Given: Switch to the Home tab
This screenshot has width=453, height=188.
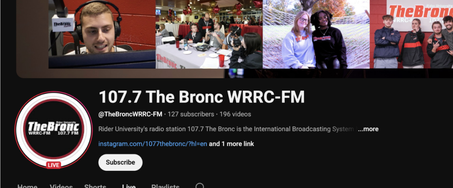Looking at the screenshot, I should tap(27, 186).
